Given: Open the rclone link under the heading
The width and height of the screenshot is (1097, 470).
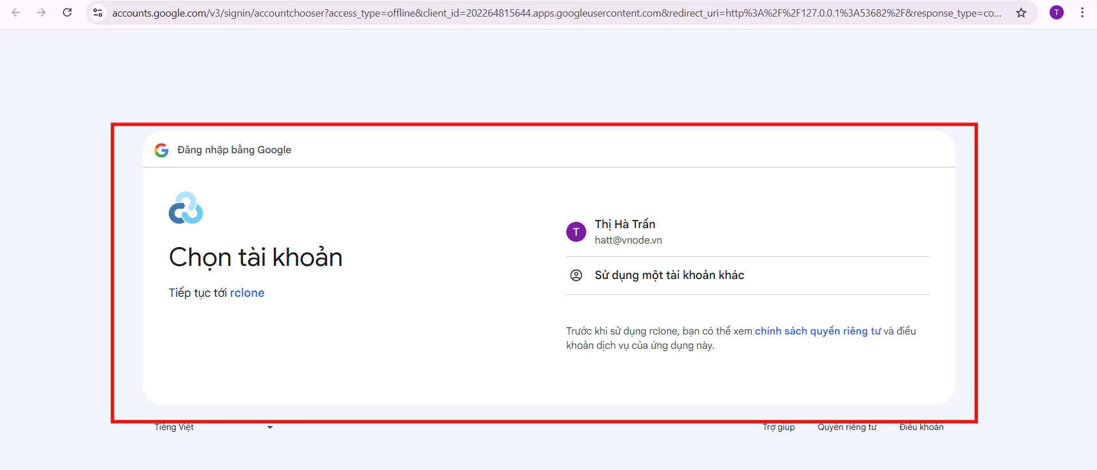Looking at the screenshot, I should 247,293.
